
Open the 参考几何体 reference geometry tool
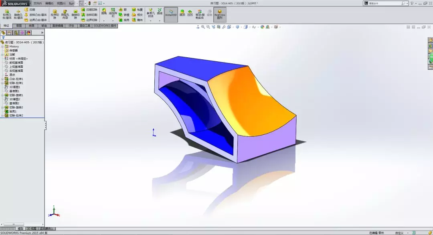click(x=150, y=13)
